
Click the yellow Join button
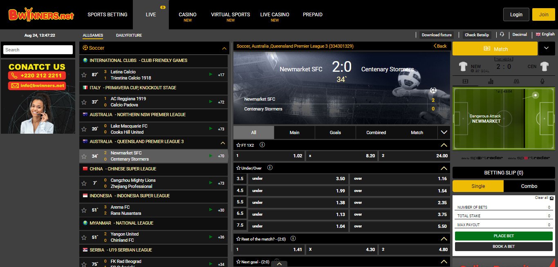point(544,15)
